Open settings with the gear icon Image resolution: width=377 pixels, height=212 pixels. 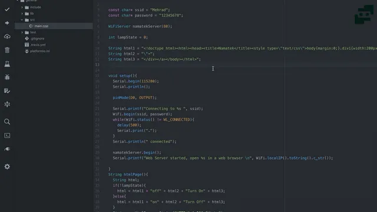point(7,167)
